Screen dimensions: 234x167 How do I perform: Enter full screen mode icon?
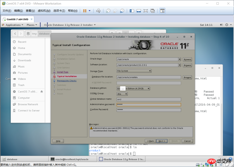pyautogui.click(x=145, y=11)
